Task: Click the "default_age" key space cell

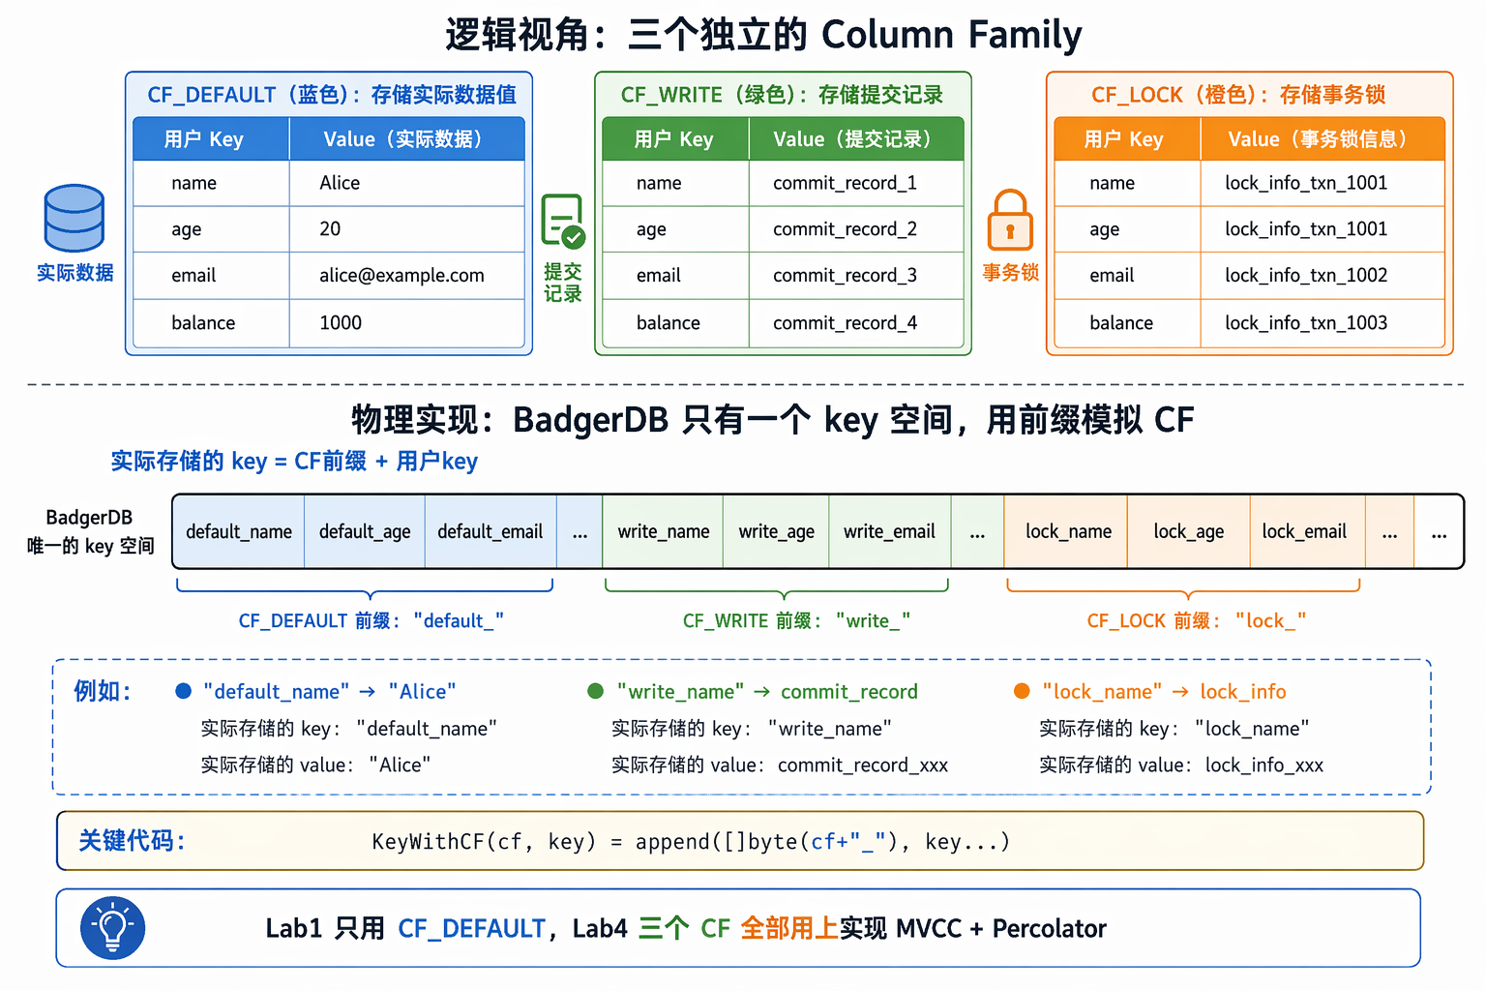Action: 365,531
